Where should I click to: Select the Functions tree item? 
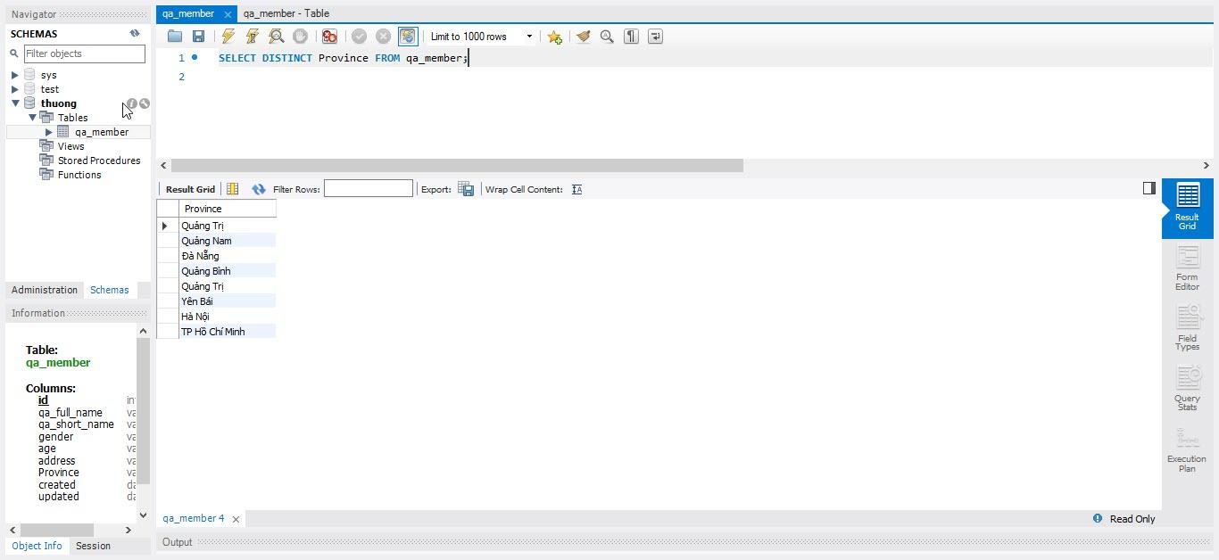coord(79,175)
